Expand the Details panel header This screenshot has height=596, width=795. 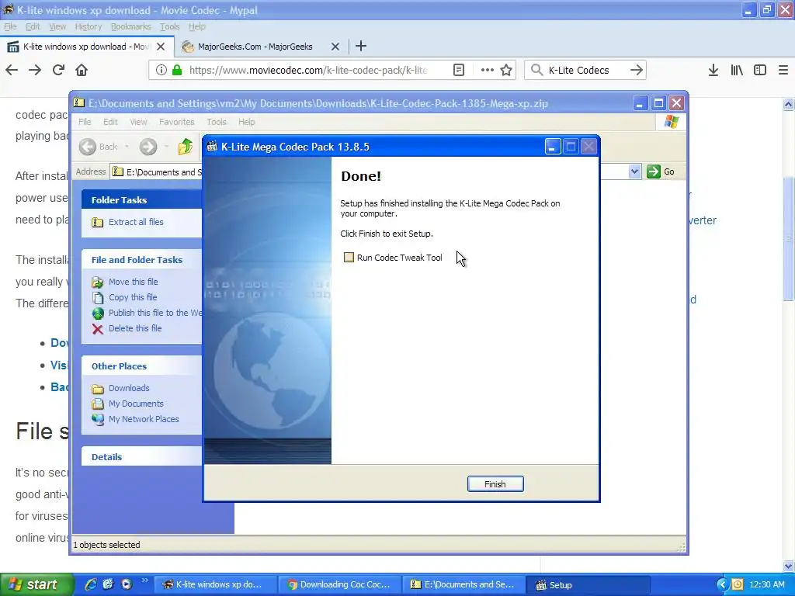point(141,456)
